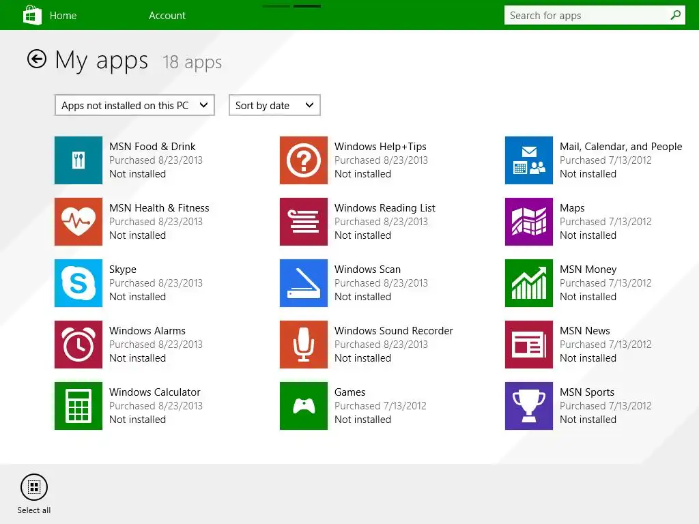Click the 'Windows Reading List' title
Image resolution: width=699 pixels, height=524 pixels.
[385, 208]
